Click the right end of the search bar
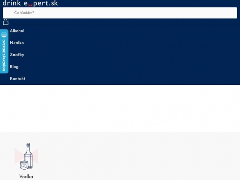The image size is (240, 180). 230,13
